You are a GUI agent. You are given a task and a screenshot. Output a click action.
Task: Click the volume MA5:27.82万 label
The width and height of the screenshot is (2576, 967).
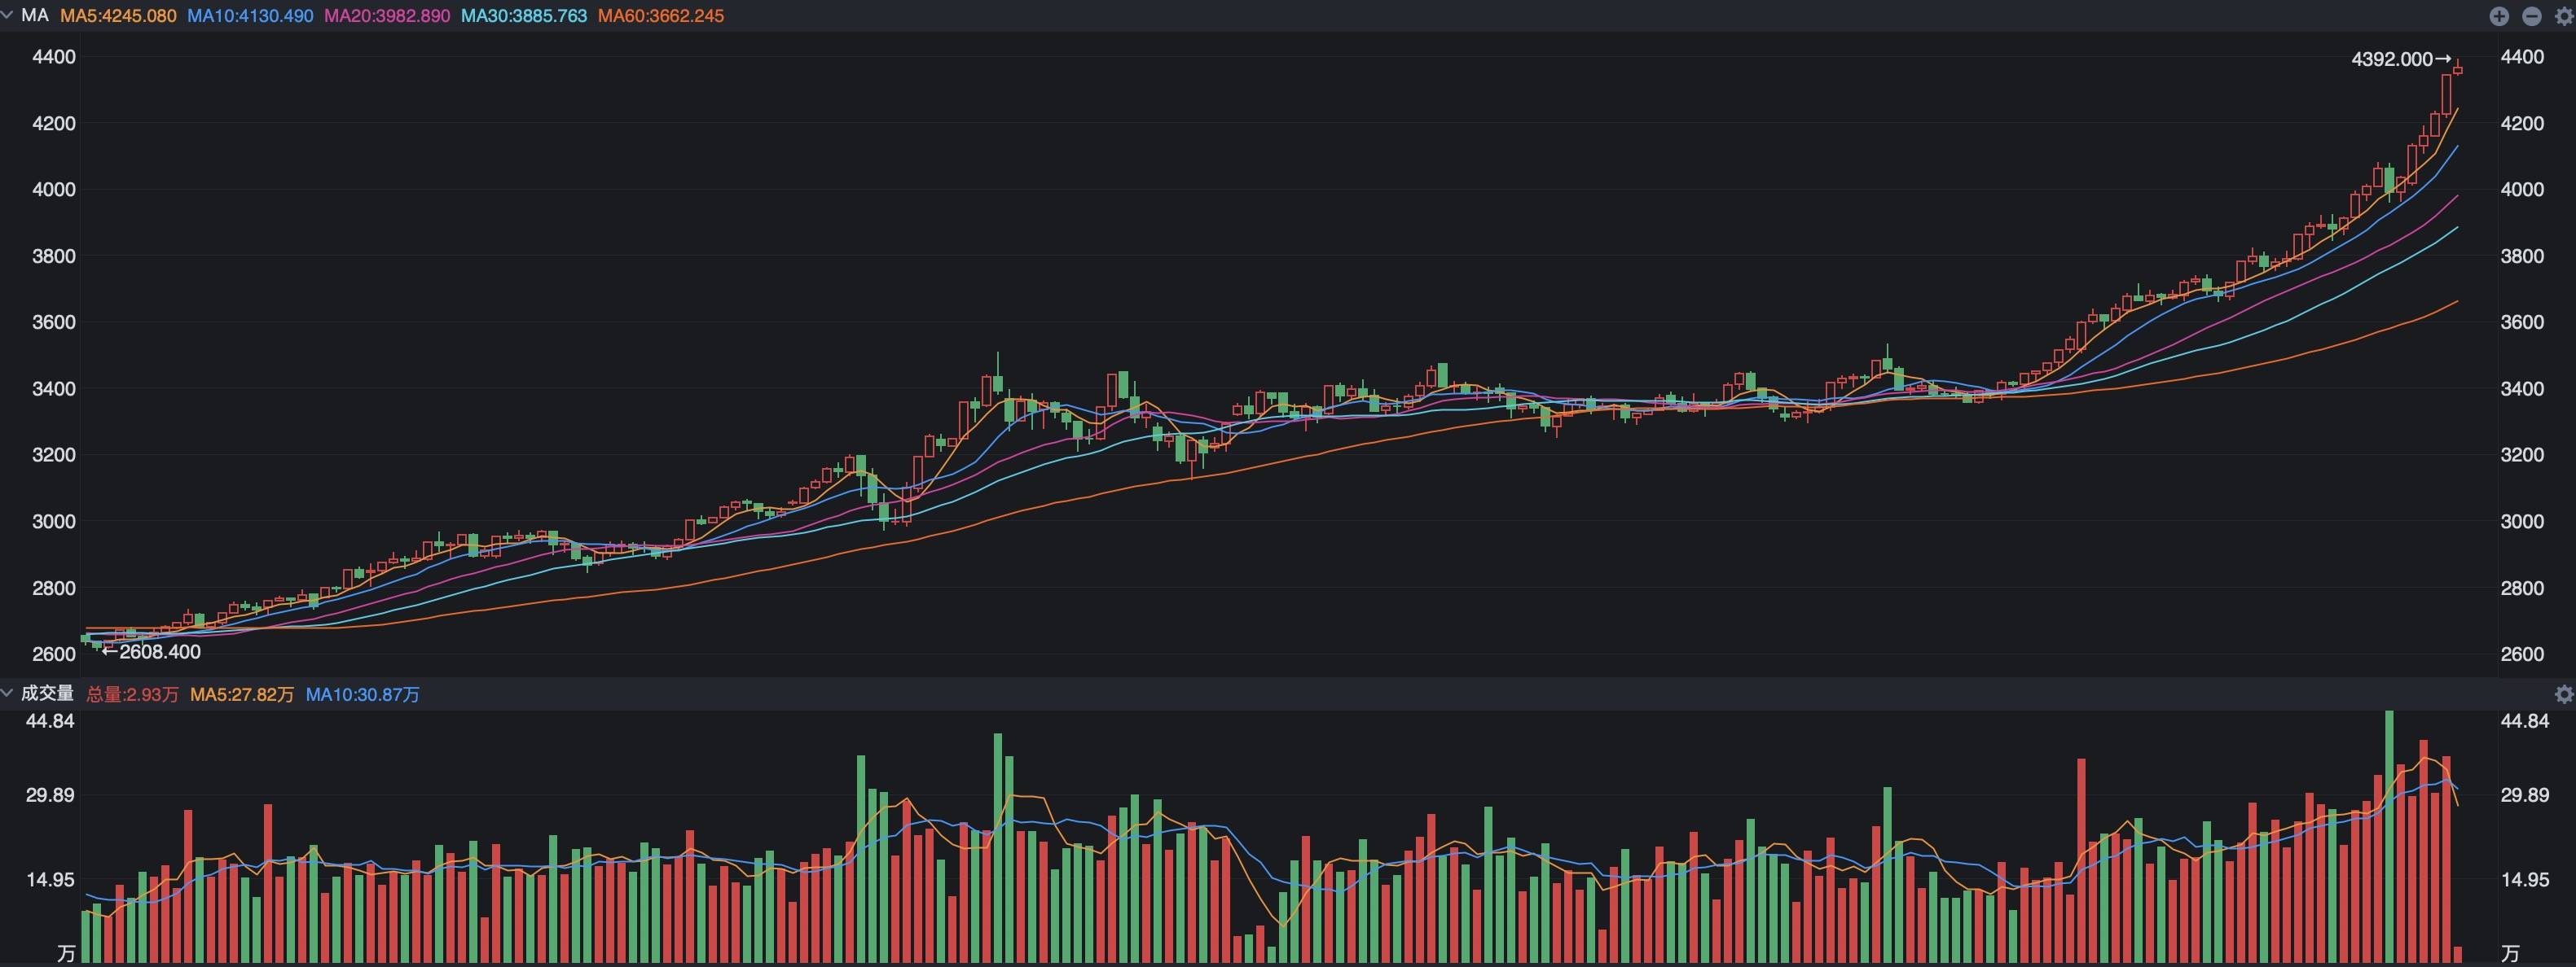pyautogui.click(x=242, y=694)
